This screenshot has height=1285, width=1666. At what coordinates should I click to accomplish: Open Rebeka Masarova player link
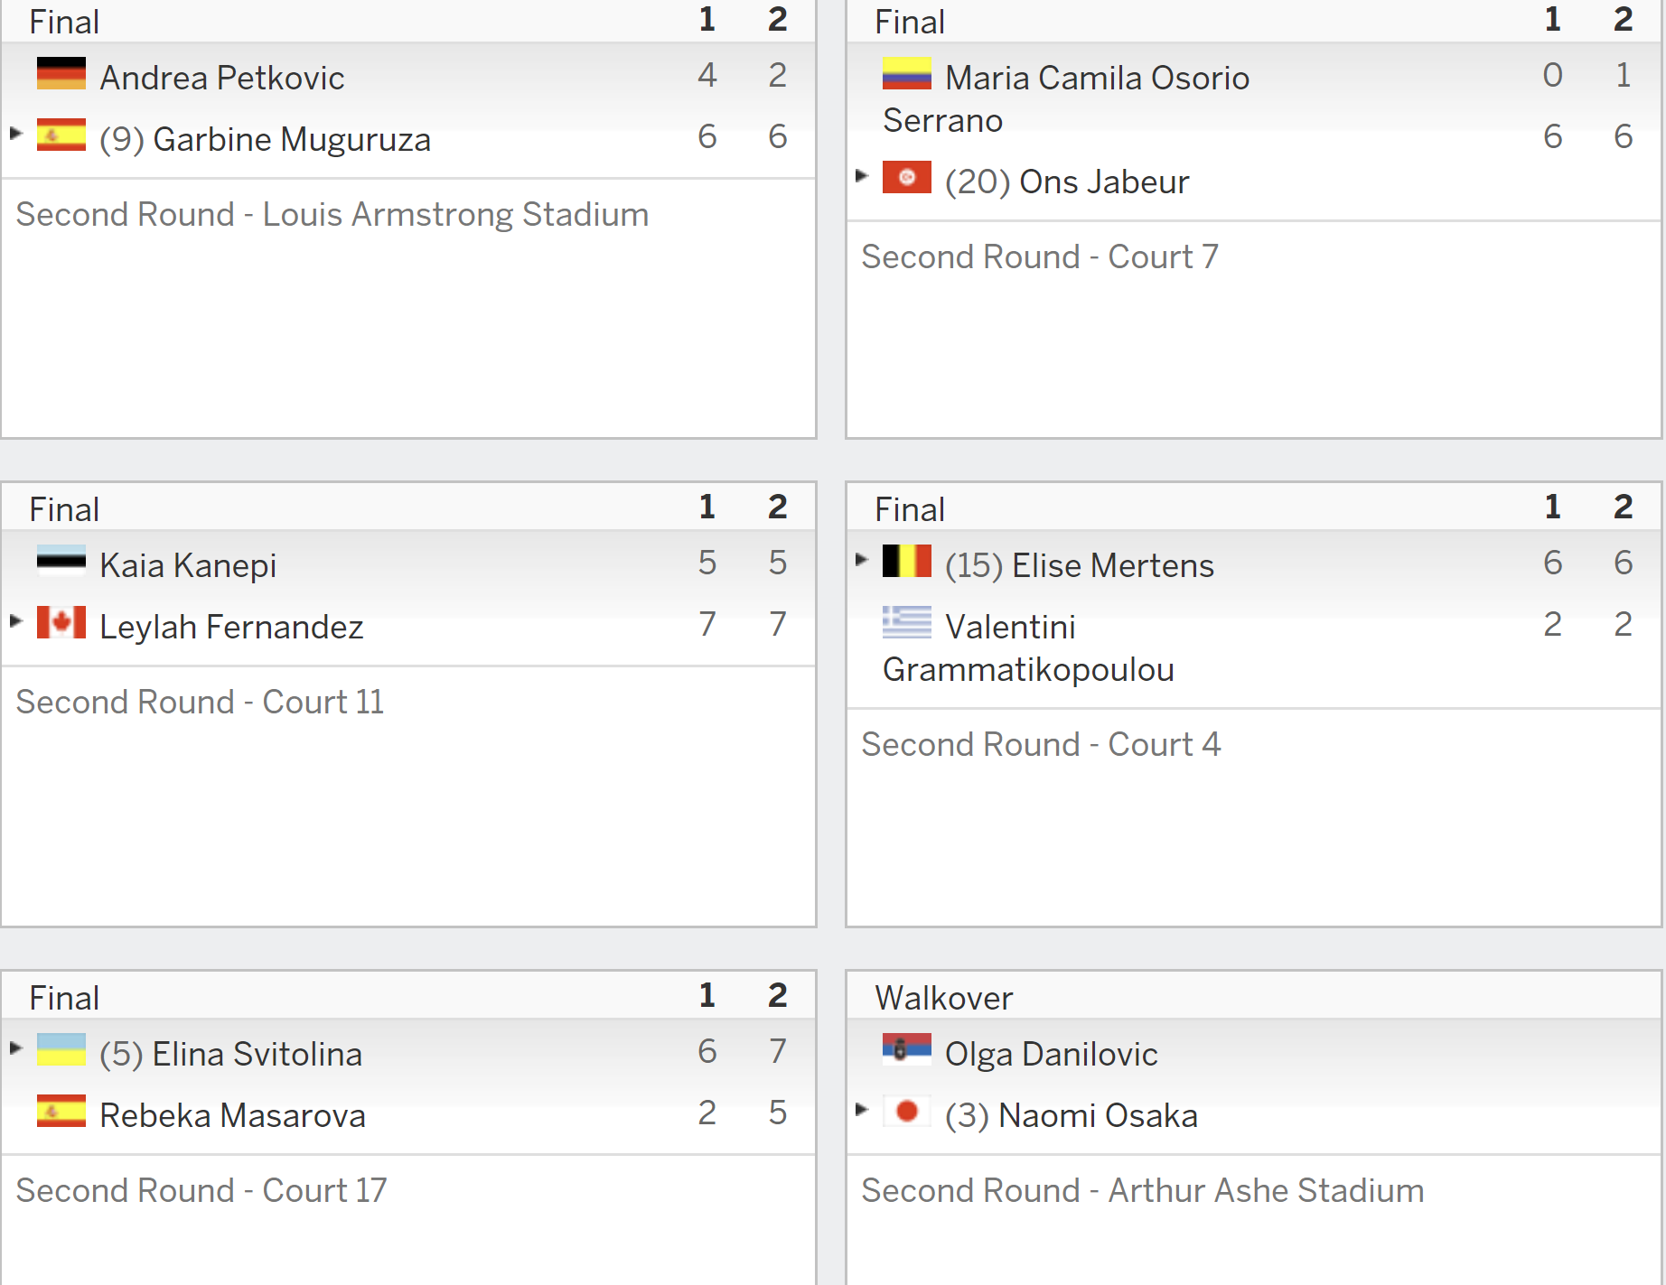(x=232, y=1115)
